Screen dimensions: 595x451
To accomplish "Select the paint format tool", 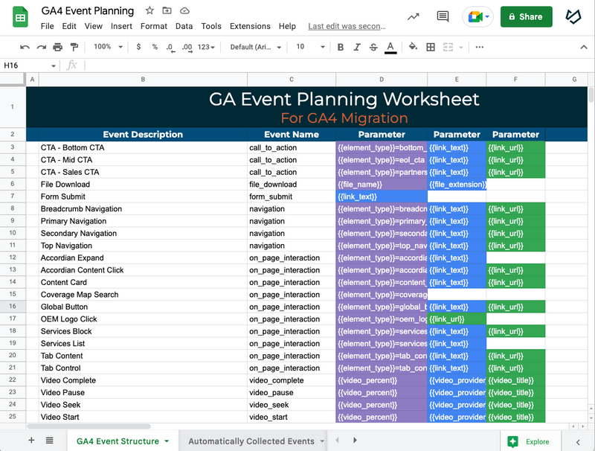I will tap(74, 47).
